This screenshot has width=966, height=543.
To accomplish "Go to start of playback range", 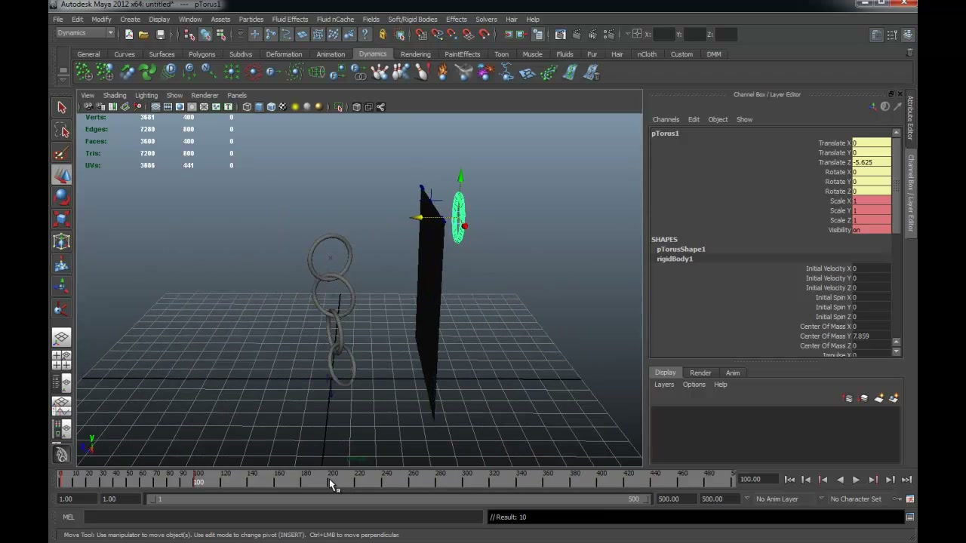I will tap(789, 480).
